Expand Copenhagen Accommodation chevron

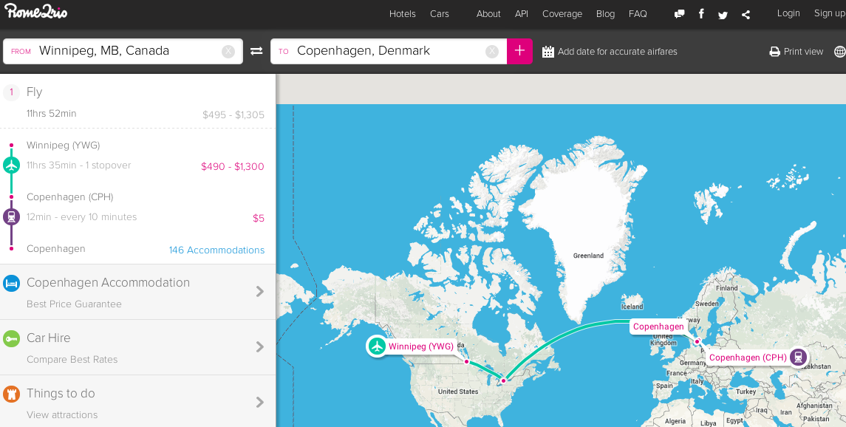pyautogui.click(x=260, y=291)
